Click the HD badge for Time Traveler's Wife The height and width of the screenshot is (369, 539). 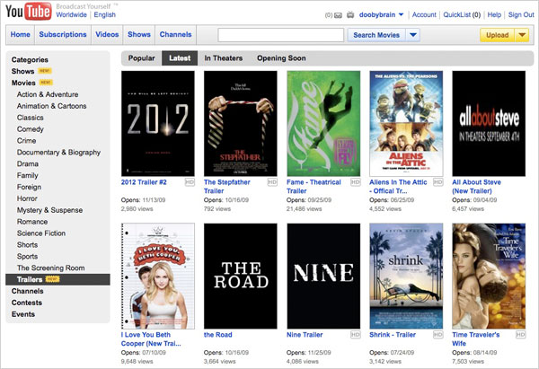click(x=521, y=335)
